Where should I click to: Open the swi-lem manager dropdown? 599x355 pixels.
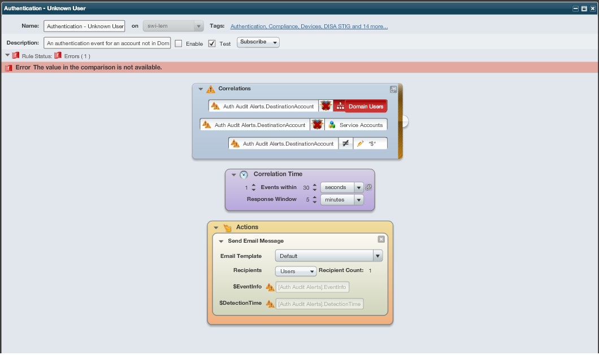pos(173,26)
